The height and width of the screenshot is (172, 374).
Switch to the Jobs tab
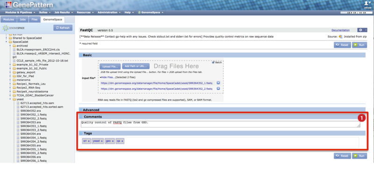point(23,20)
